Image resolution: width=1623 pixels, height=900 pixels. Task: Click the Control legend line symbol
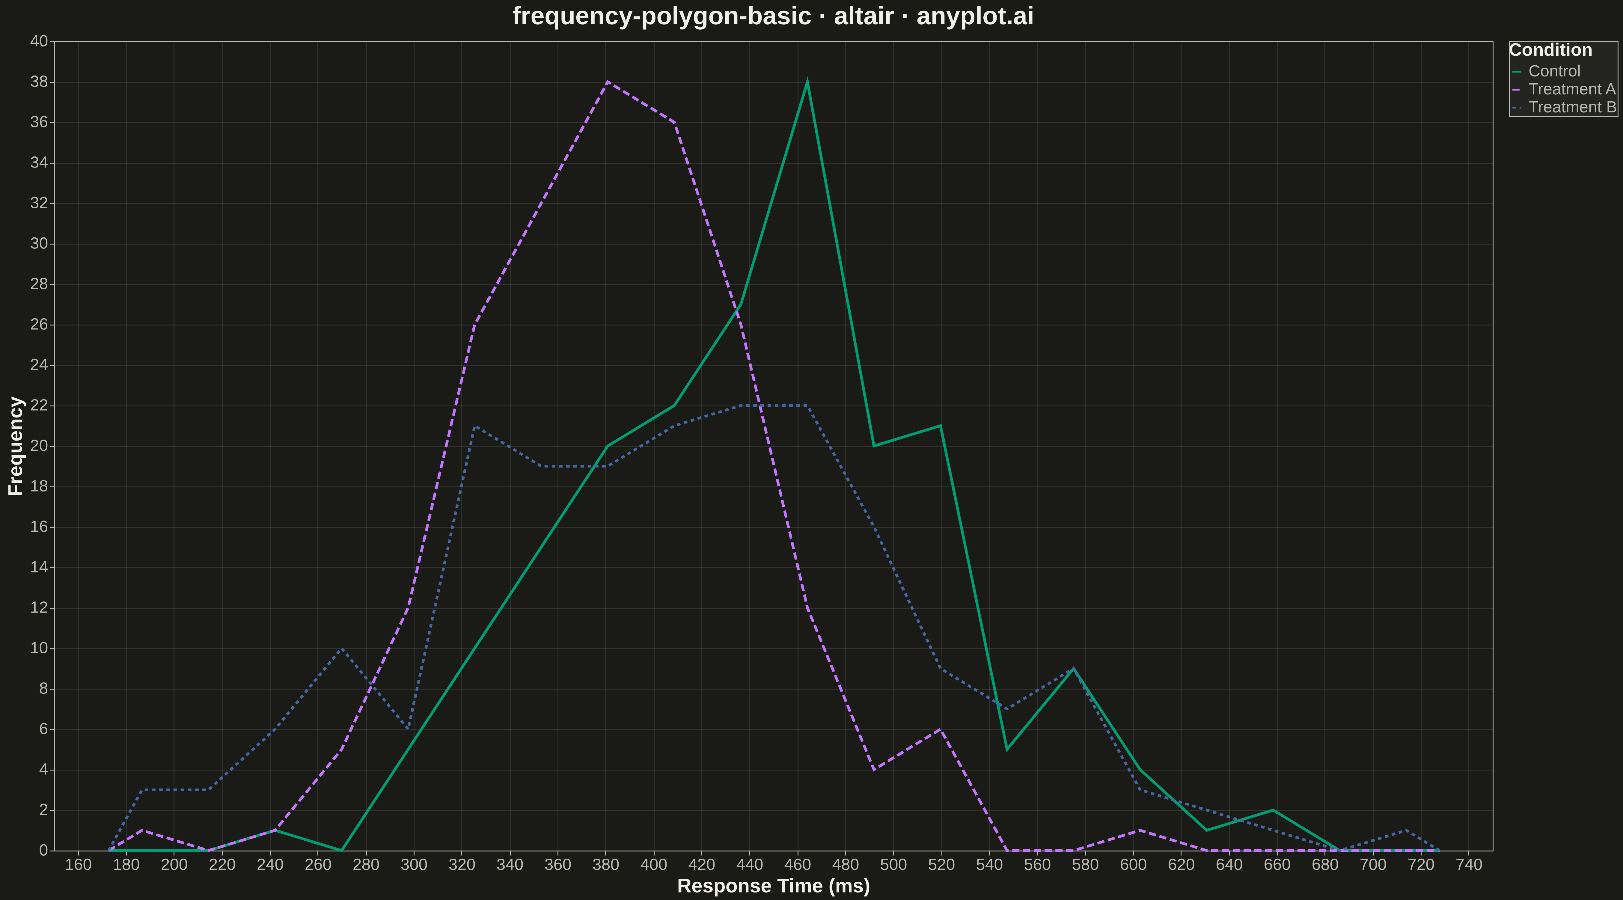pyautogui.click(x=1517, y=72)
